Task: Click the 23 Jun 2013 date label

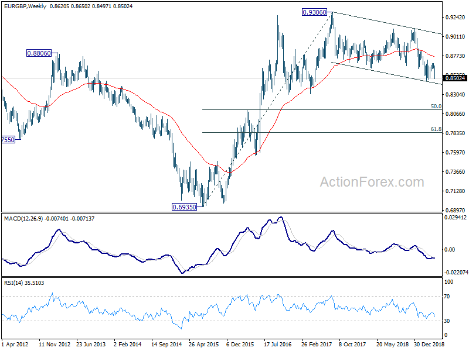Action: tap(91, 344)
